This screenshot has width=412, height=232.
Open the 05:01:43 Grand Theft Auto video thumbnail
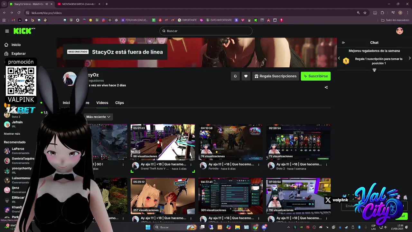[x=163, y=142]
